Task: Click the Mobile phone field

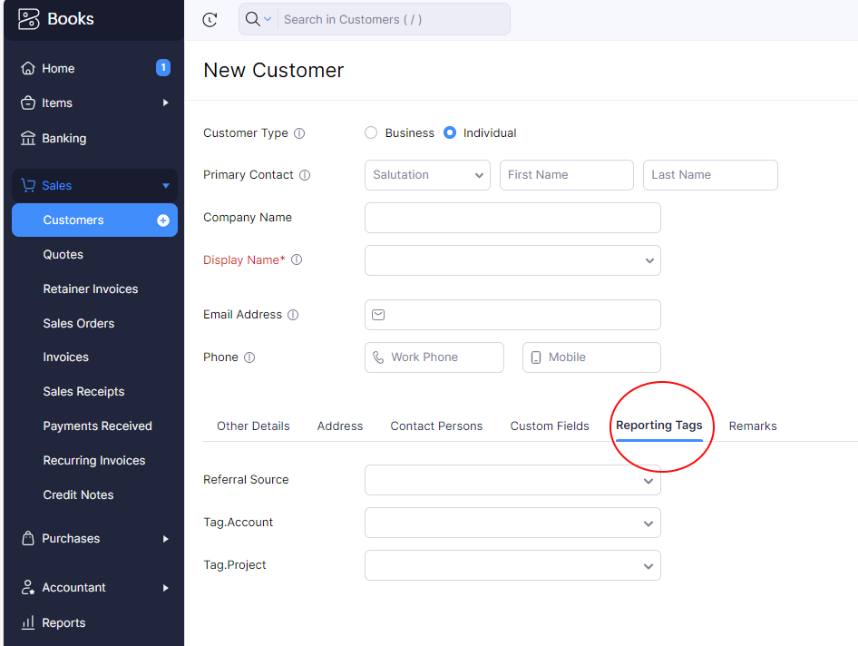Action: (591, 357)
